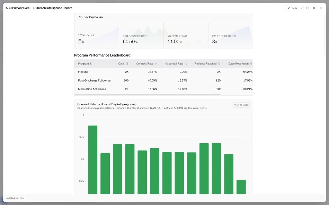The height and width of the screenshot is (205, 329).
Task: Click the Voicemail Rate 11.00% card
Action: pyautogui.click(x=186, y=35)
